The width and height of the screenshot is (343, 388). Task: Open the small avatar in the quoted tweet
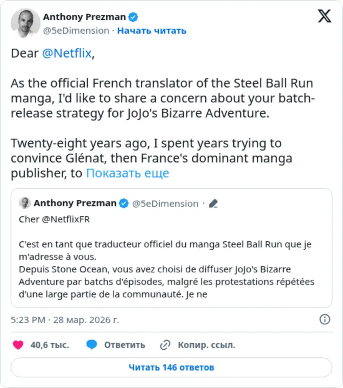coord(25,203)
